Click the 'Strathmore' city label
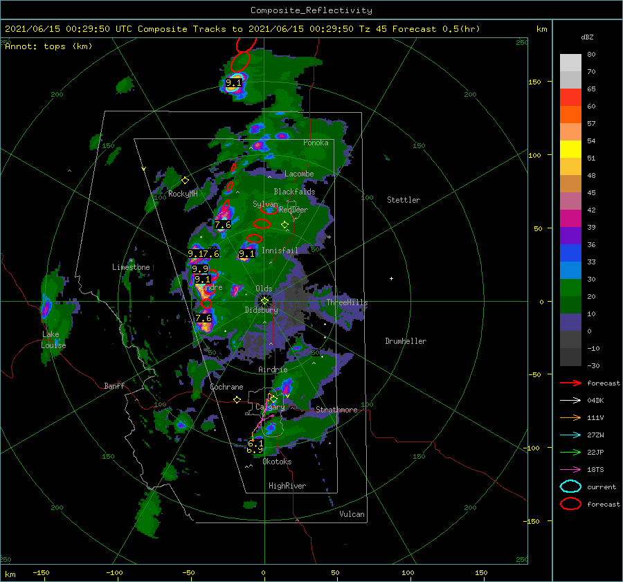This screenshot has width=623, height=582. (x=336, y=410)
